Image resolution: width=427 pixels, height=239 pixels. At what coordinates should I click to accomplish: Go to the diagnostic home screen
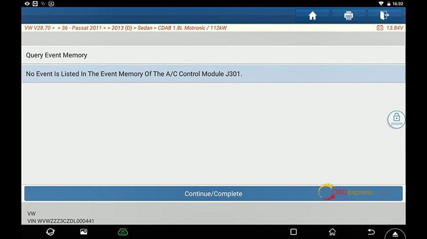click(313, 15)
